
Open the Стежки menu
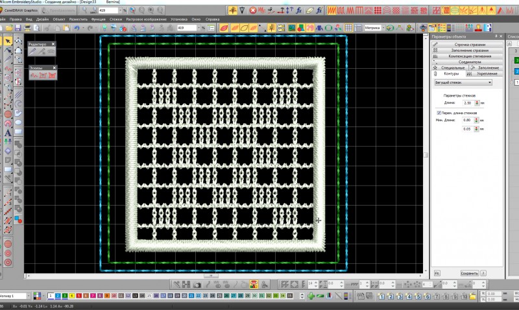coord(115,19)
